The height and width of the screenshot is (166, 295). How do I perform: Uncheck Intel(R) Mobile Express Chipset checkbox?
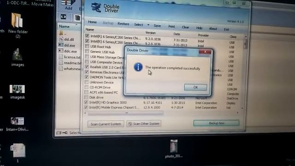(x=86, y=107)
